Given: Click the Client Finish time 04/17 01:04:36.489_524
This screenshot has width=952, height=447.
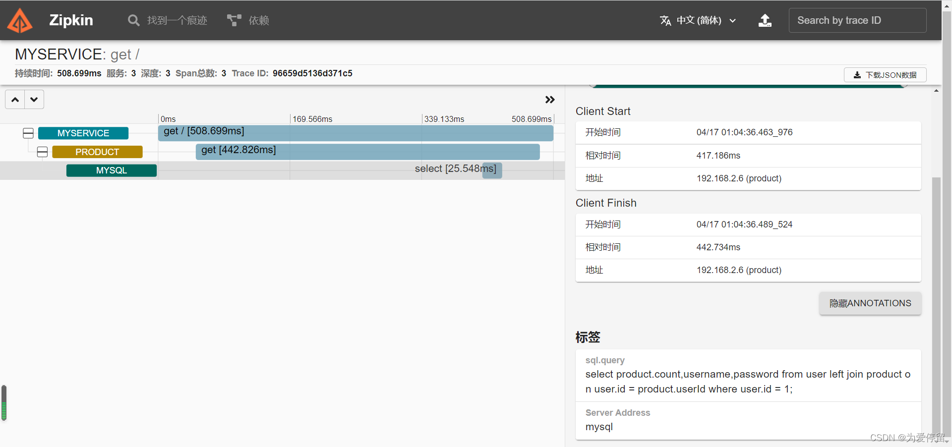Looking at the screenshot, I should coord(744,224).
